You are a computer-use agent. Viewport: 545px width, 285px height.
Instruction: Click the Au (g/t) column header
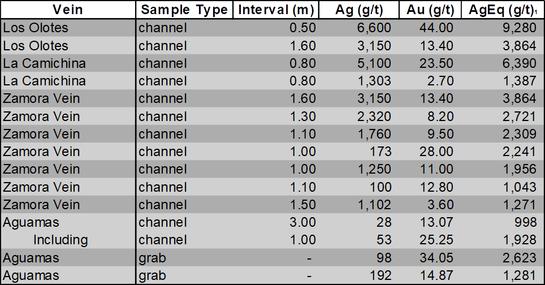click(430, 10)
